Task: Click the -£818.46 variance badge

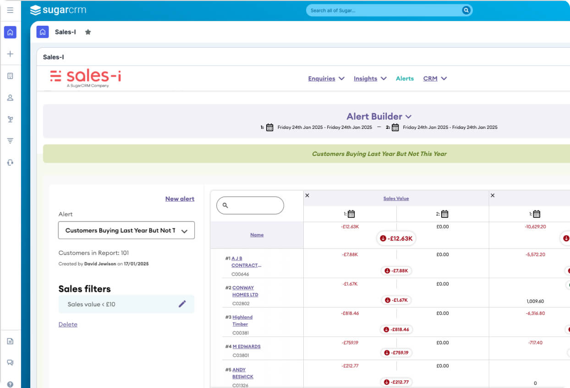Action: click(397, 329)
